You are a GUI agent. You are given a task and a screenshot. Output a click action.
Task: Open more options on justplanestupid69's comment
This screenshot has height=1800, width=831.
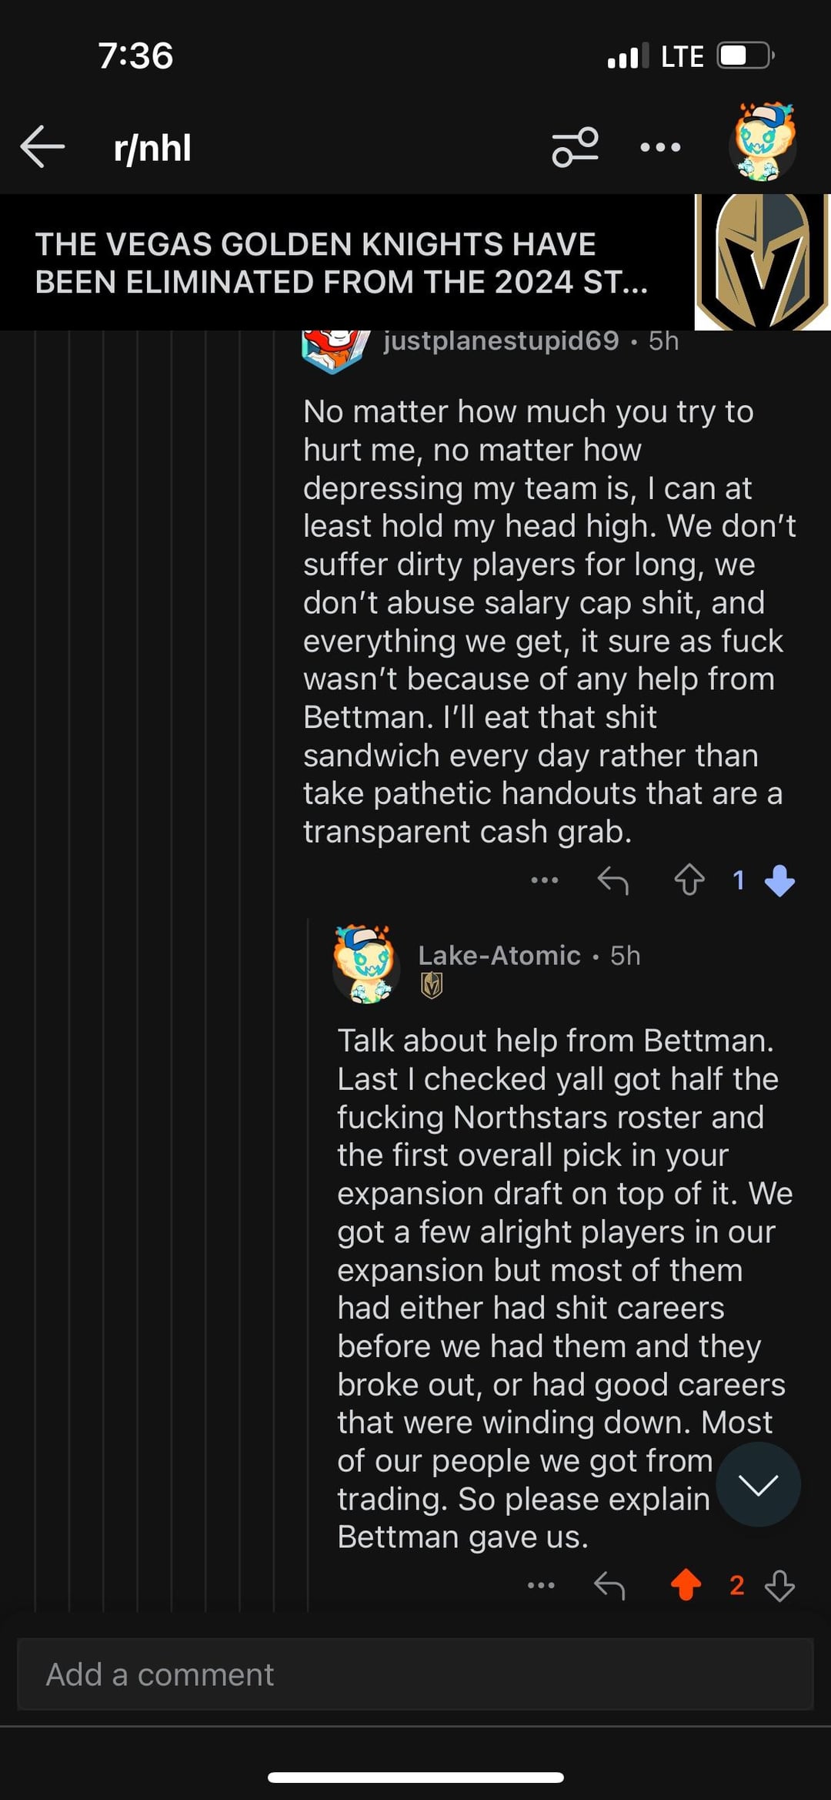click(545, 880)
